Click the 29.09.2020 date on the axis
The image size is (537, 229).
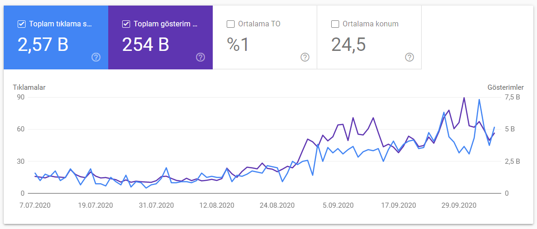(x=459, y=206)
